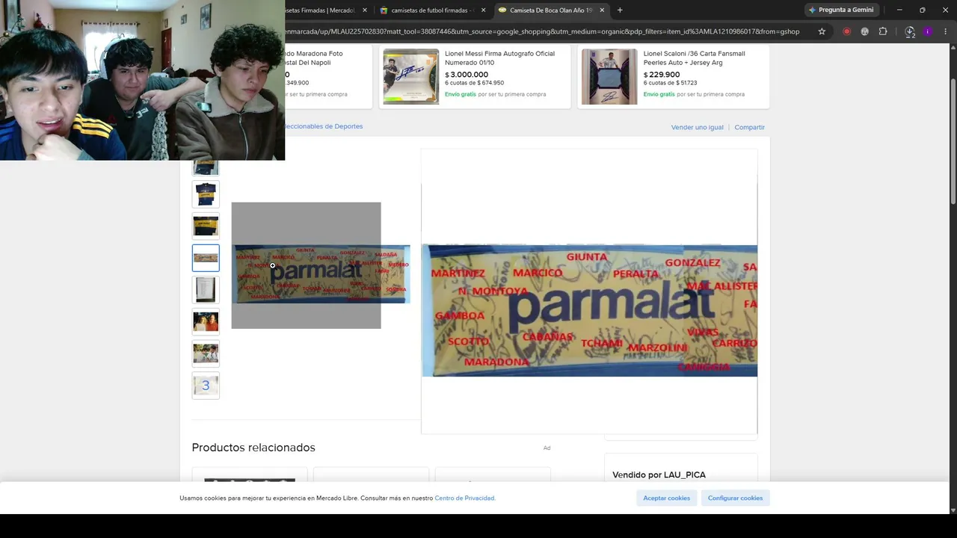Image resolution: width=957 pixels, height=538 pixels.
Task: Open the 'Maradona Foto' Napoli listing
Action: (x=314, y=58)
